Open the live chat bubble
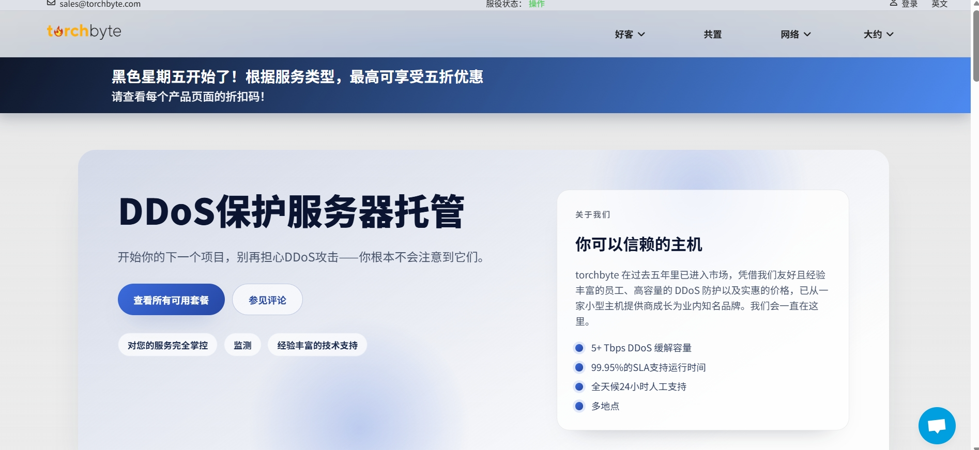Viewport: 979px width, 450px height. pyautogui.click(x=936, y=426)
